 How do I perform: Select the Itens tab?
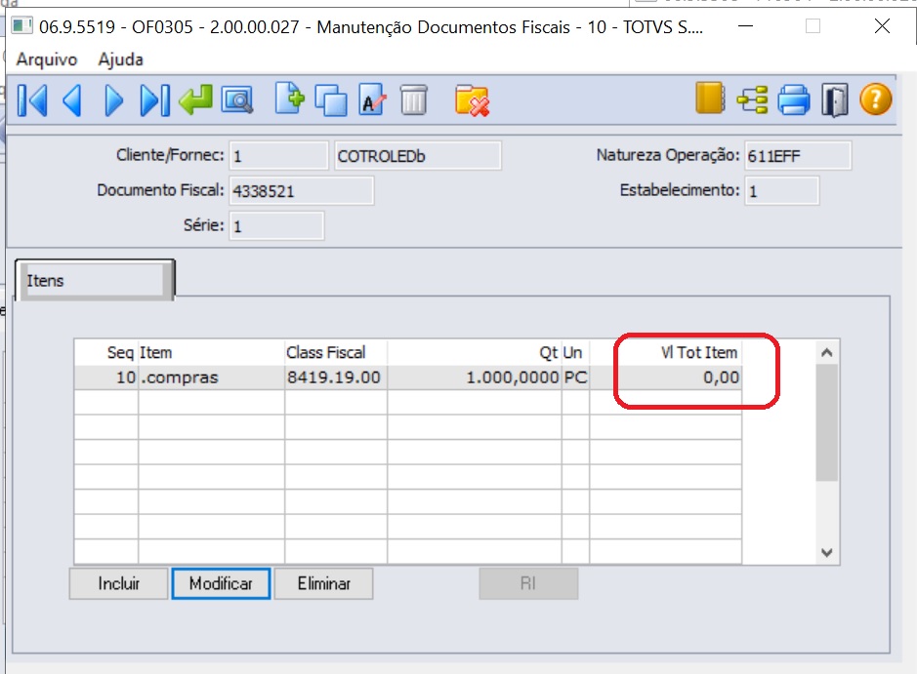click(x=94, y=281)
